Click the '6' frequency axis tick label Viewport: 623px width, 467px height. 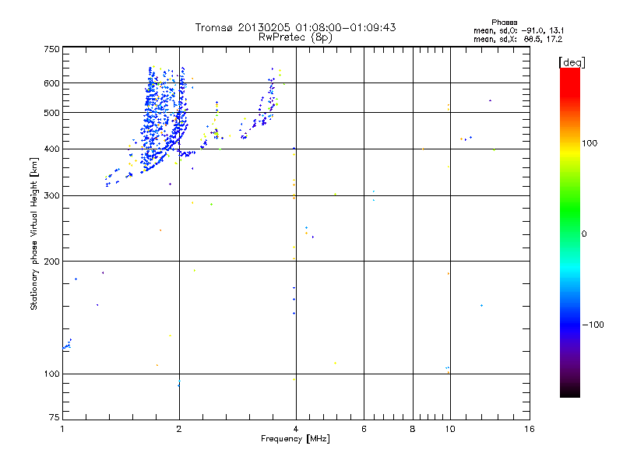364,429
